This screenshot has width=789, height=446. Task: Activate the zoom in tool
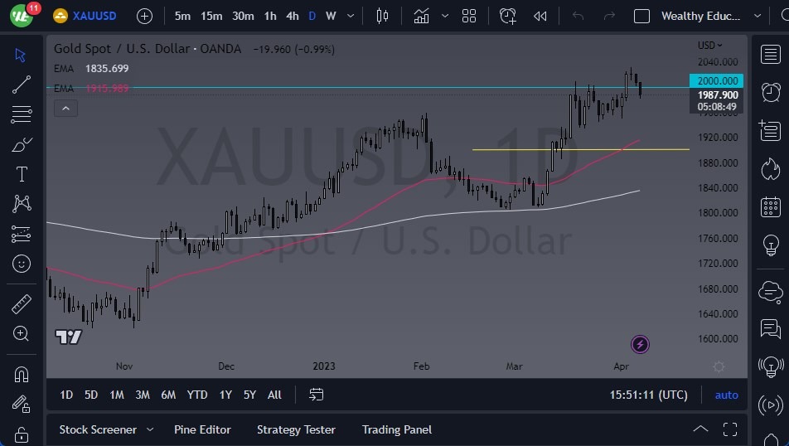pos(22,334)
